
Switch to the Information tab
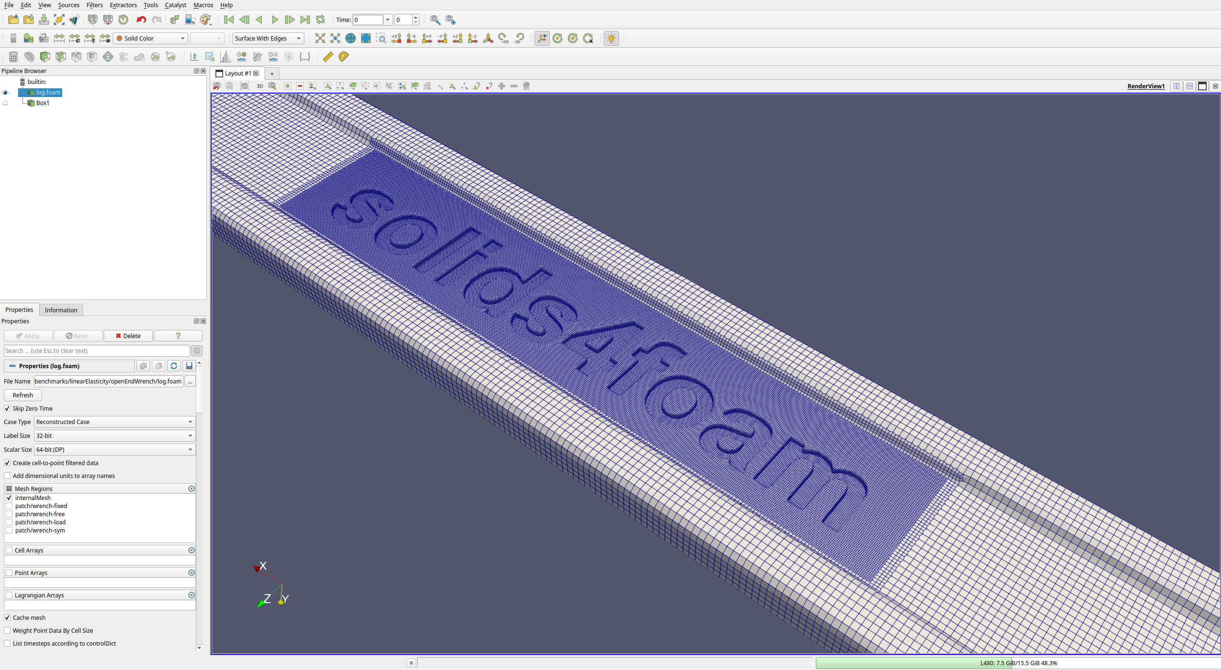[x=61, y=310]
